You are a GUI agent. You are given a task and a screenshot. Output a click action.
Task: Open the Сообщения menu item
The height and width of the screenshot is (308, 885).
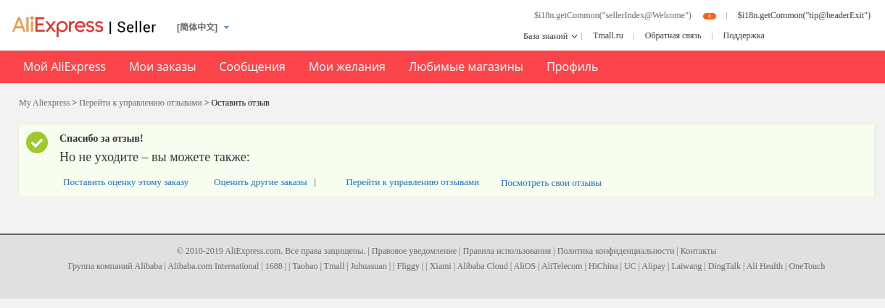pyautogui.click(x=252, y=67)
